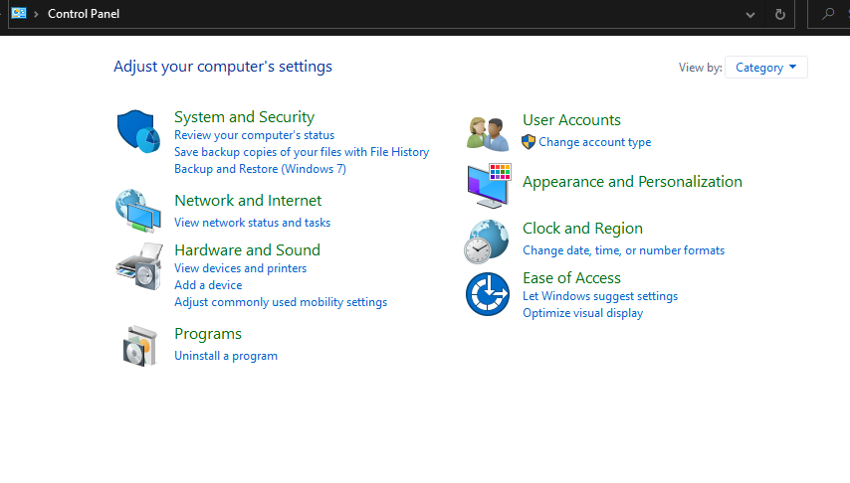The height and width of the screenshot is (483, 850).
Task: Open the Clock and Region category
Action: [x=582, y=229]
